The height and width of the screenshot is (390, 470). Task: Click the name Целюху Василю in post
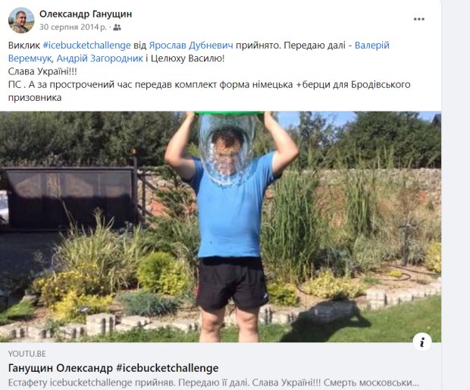(187, 58)
